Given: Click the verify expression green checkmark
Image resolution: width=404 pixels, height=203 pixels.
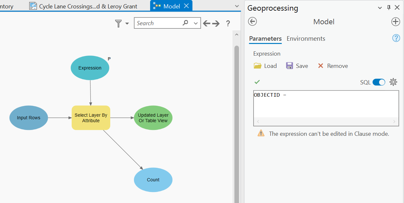Looking at the screenshot, I should (x=257, y=82).
